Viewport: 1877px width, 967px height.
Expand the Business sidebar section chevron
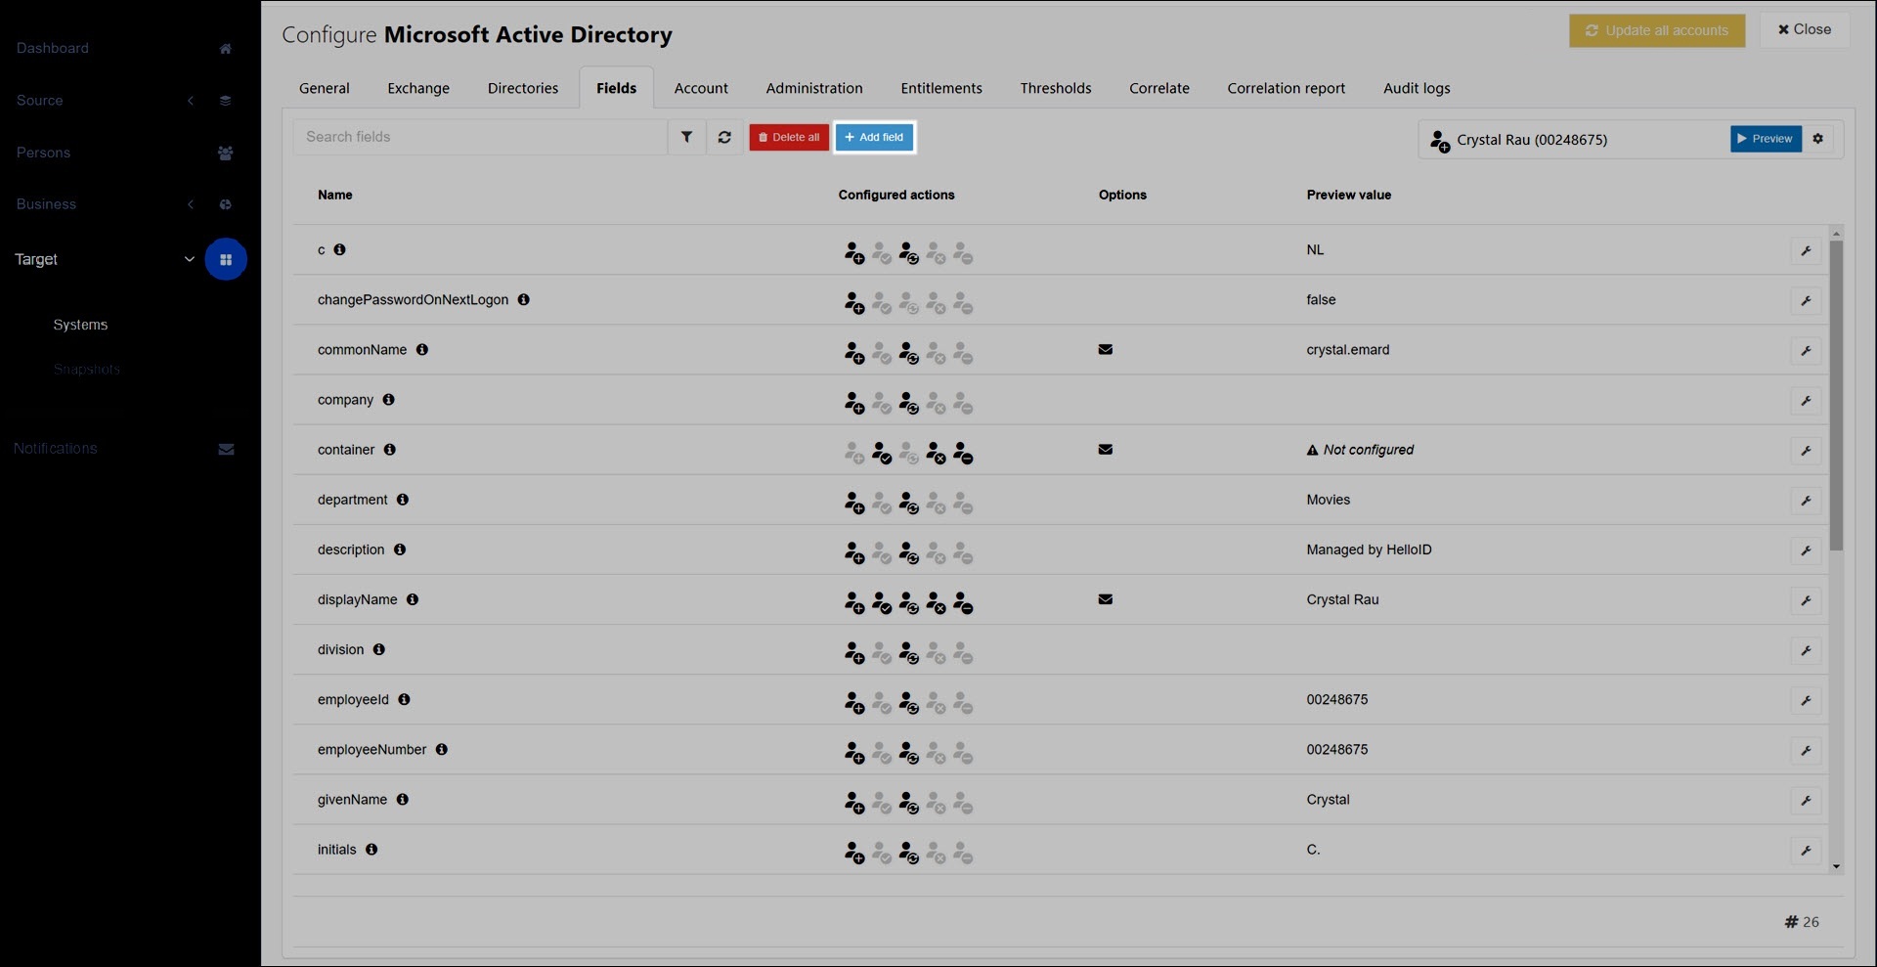(x=191, y=204)
